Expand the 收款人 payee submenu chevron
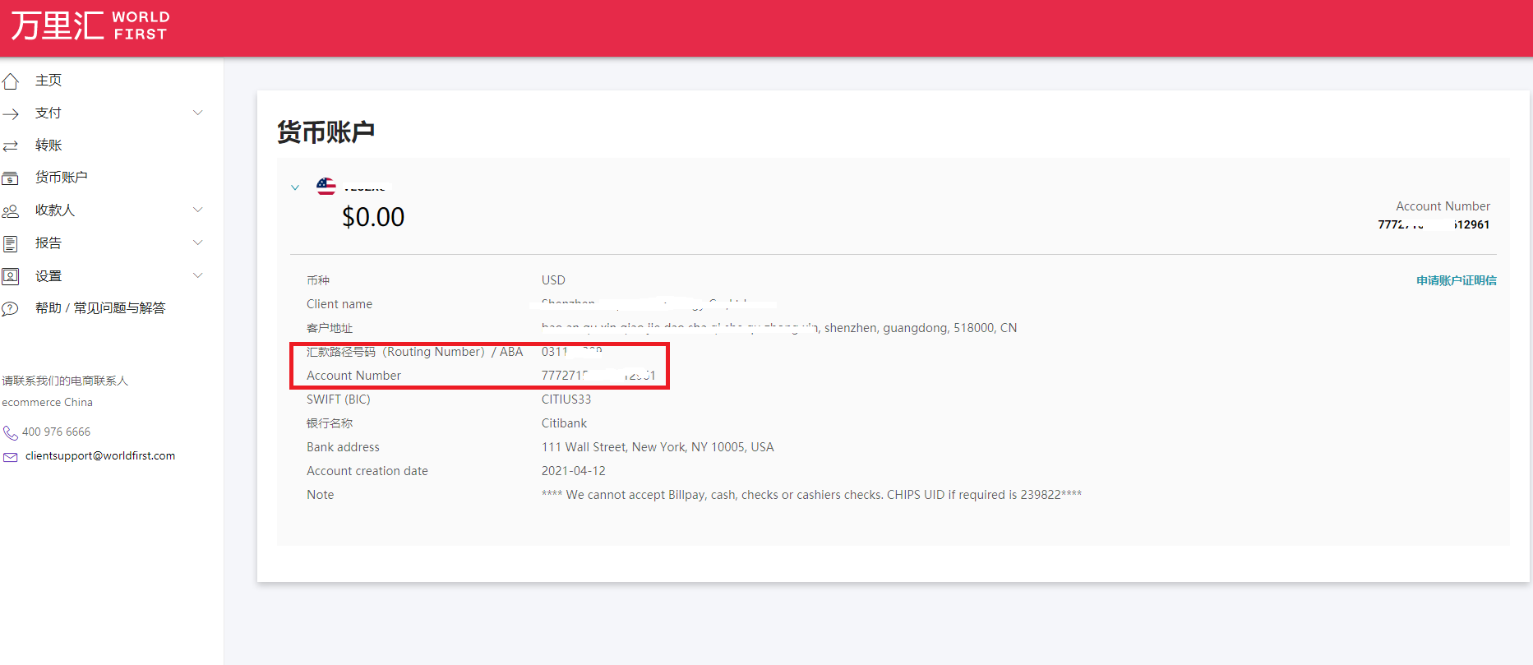This screenshot has height=665, width=1533. tap(197, 210)
